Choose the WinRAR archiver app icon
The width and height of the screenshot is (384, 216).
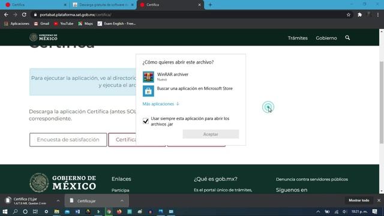[x=148, y=77]
